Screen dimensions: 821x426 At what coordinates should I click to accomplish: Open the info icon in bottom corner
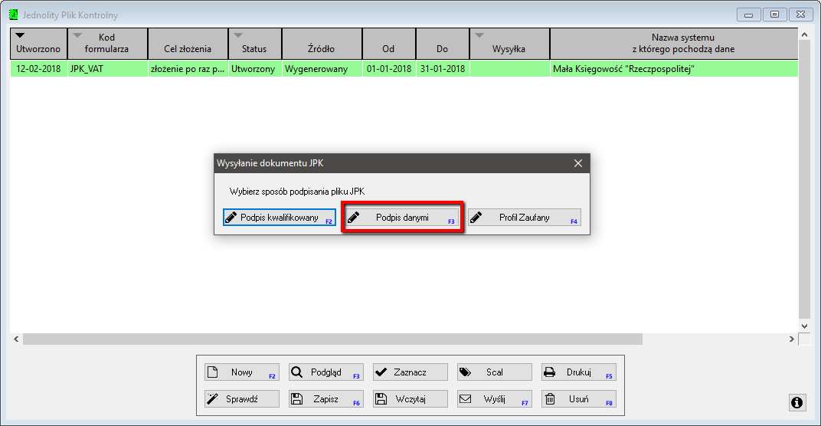796,402
